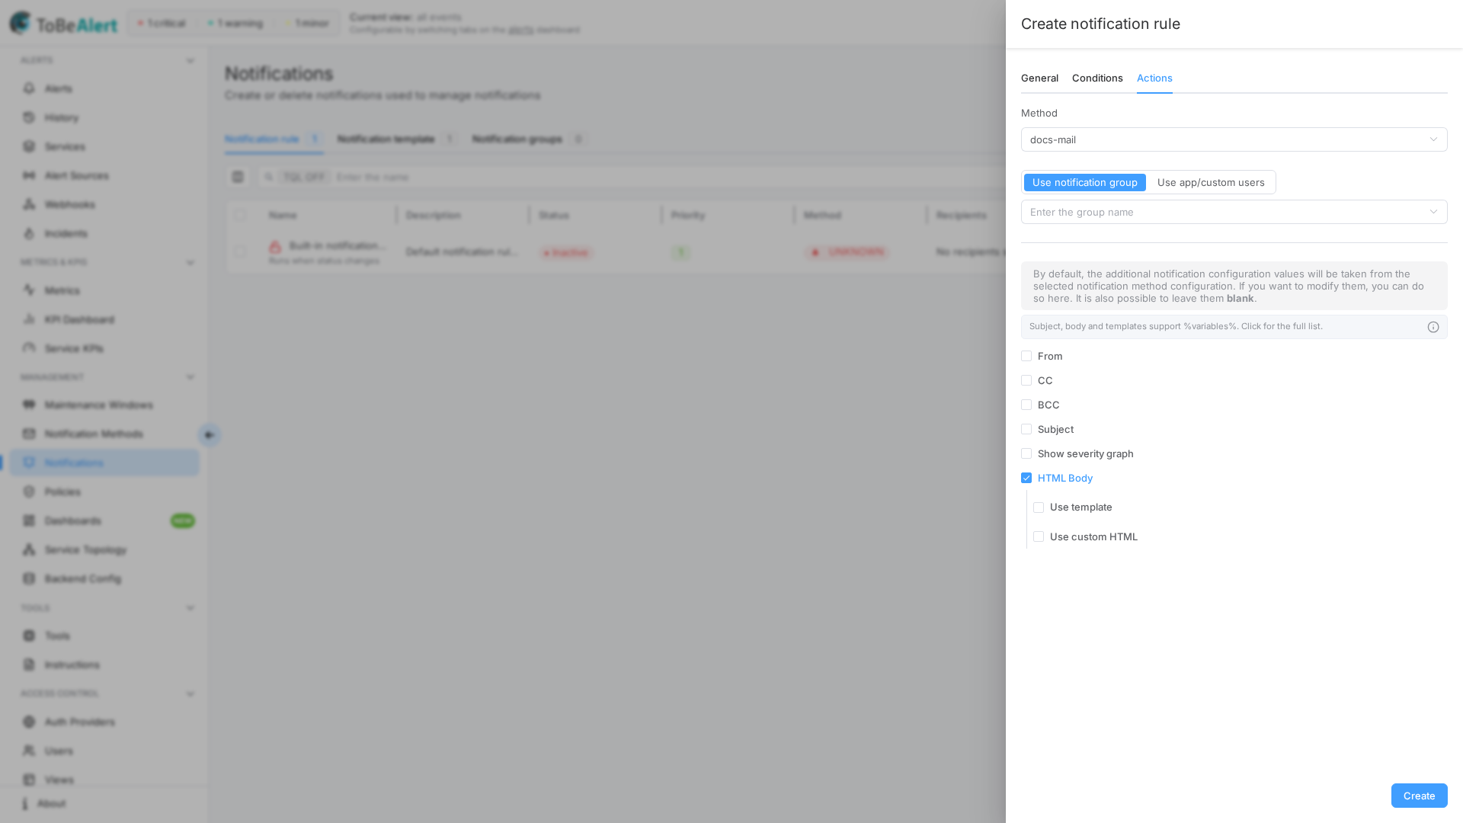Click the Webhooks icon in sidebar
The image size is (1463, 823).
coord(29,204)
